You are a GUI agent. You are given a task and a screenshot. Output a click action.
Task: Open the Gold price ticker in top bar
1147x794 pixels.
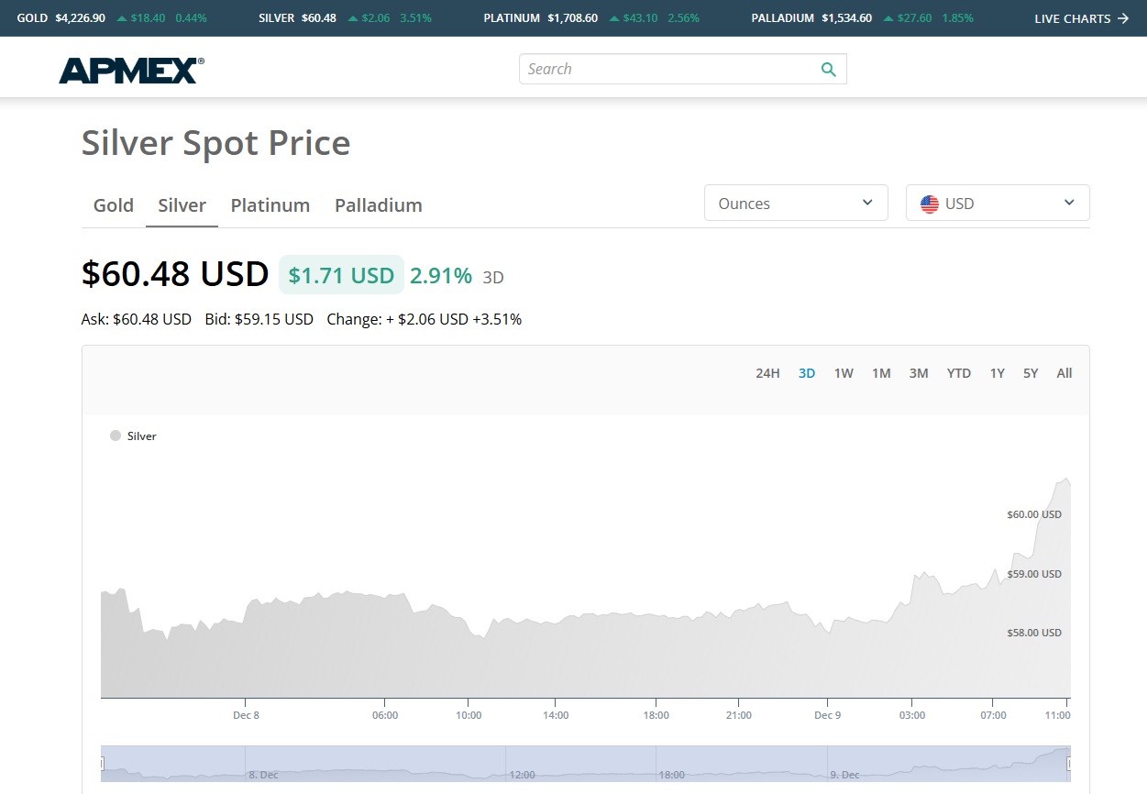coord(111,18)
